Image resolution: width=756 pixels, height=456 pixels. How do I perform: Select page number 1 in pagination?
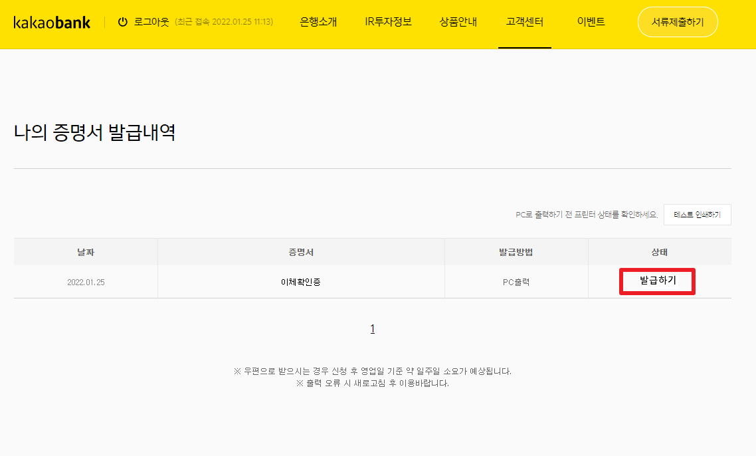point(373,328)
